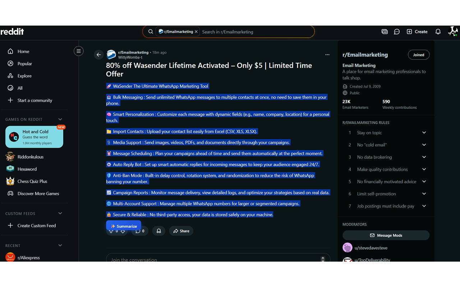Open the chat messages icon
This screenshot has width=460, height=287.
pos(397,32)
